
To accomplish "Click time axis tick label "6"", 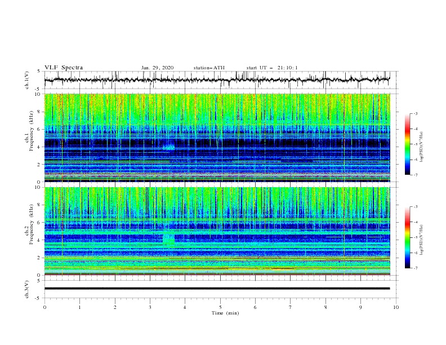I will pos(255,307).
